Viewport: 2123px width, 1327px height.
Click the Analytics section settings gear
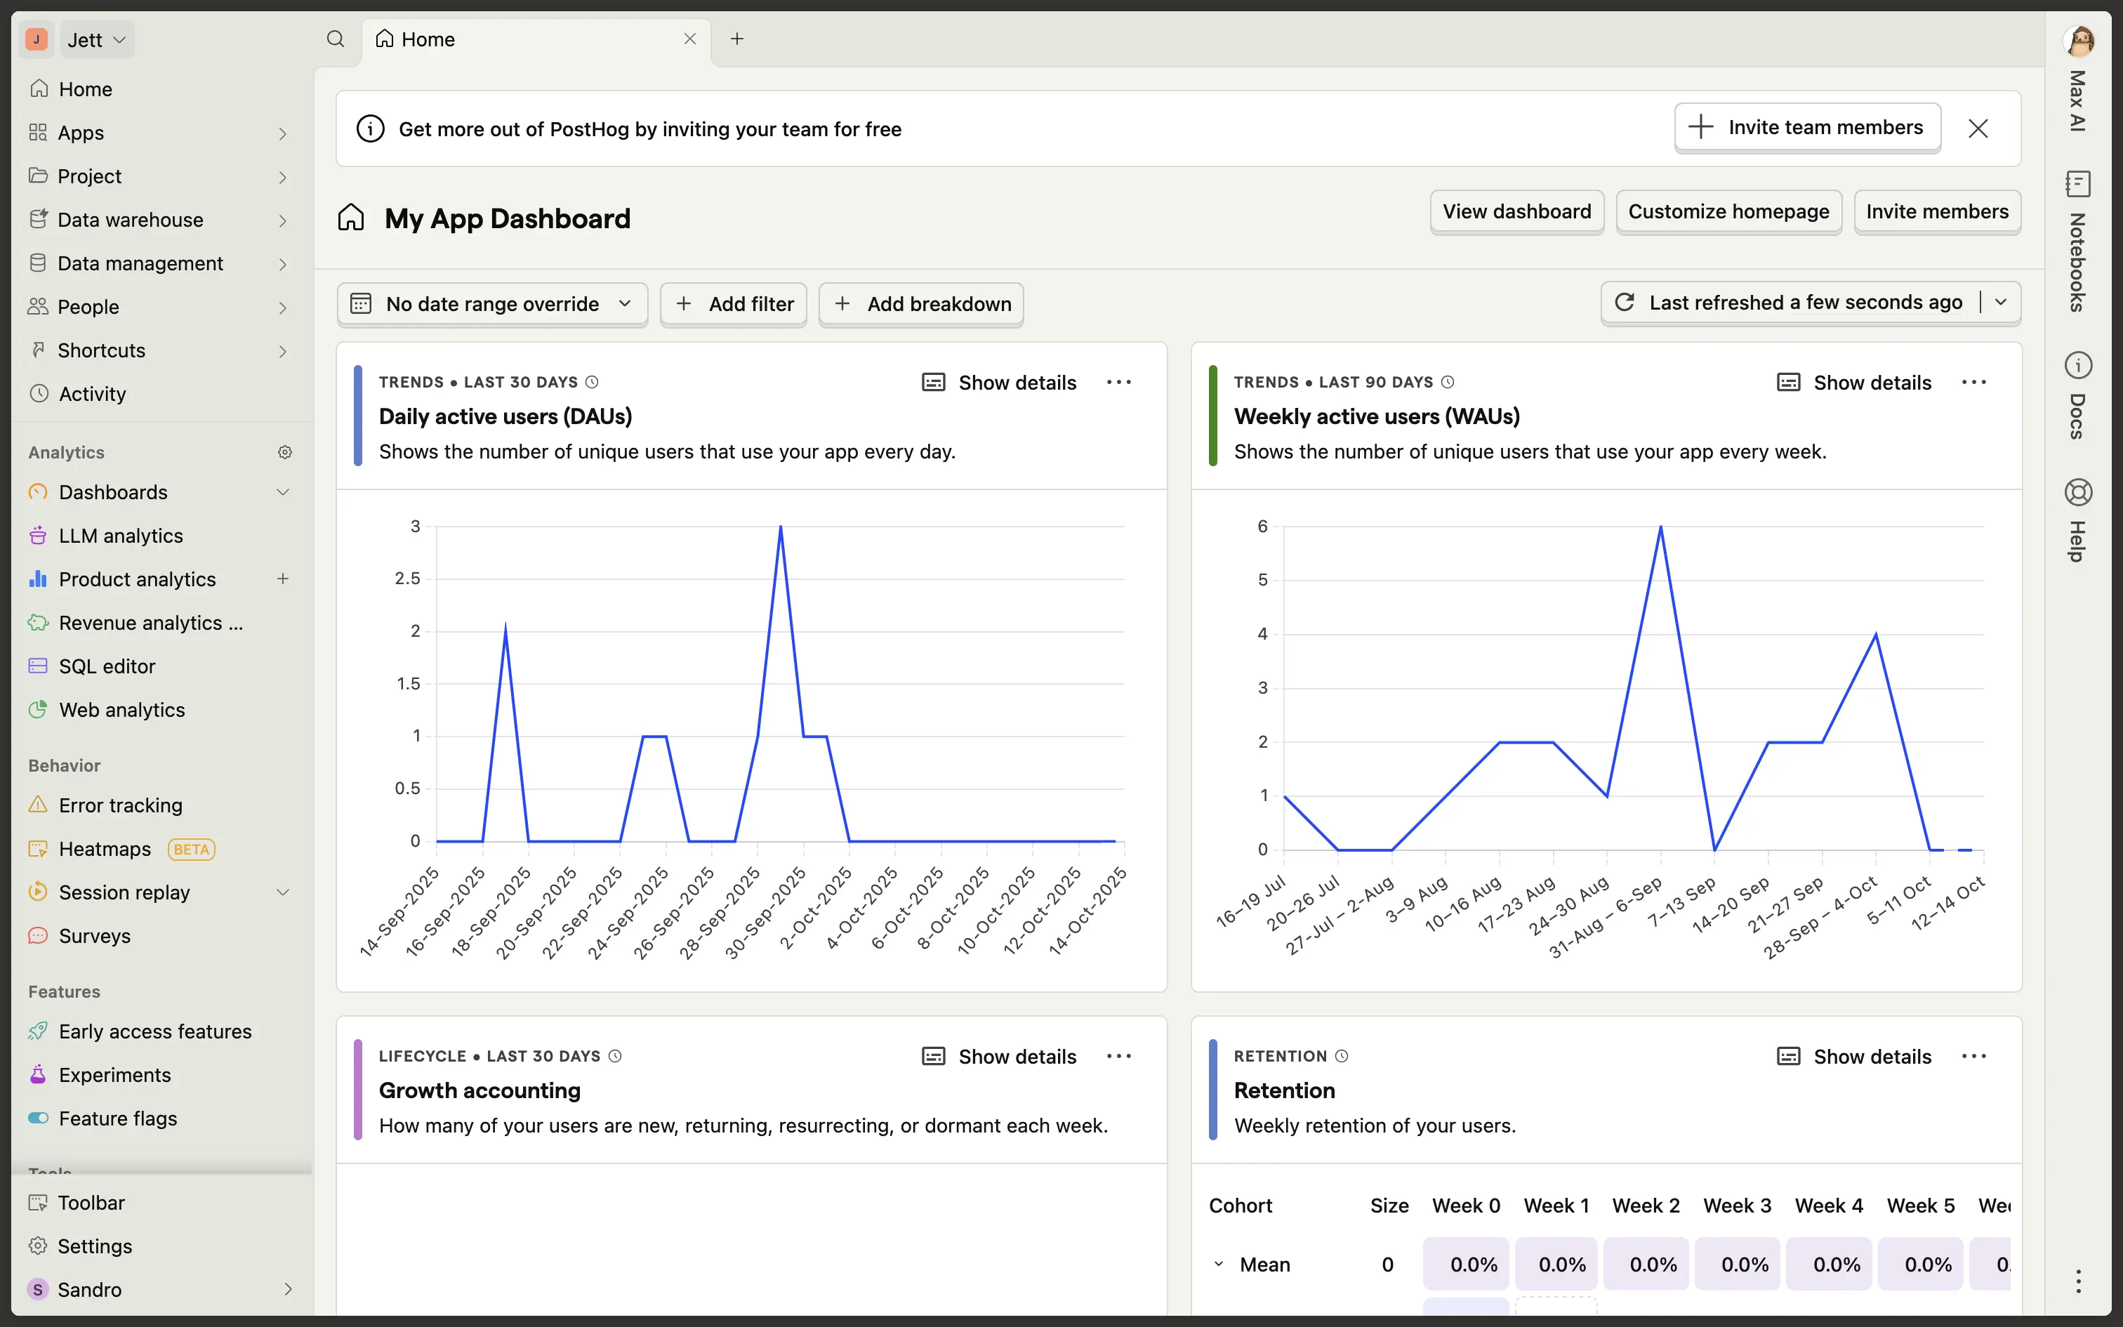tap(284, 452)
